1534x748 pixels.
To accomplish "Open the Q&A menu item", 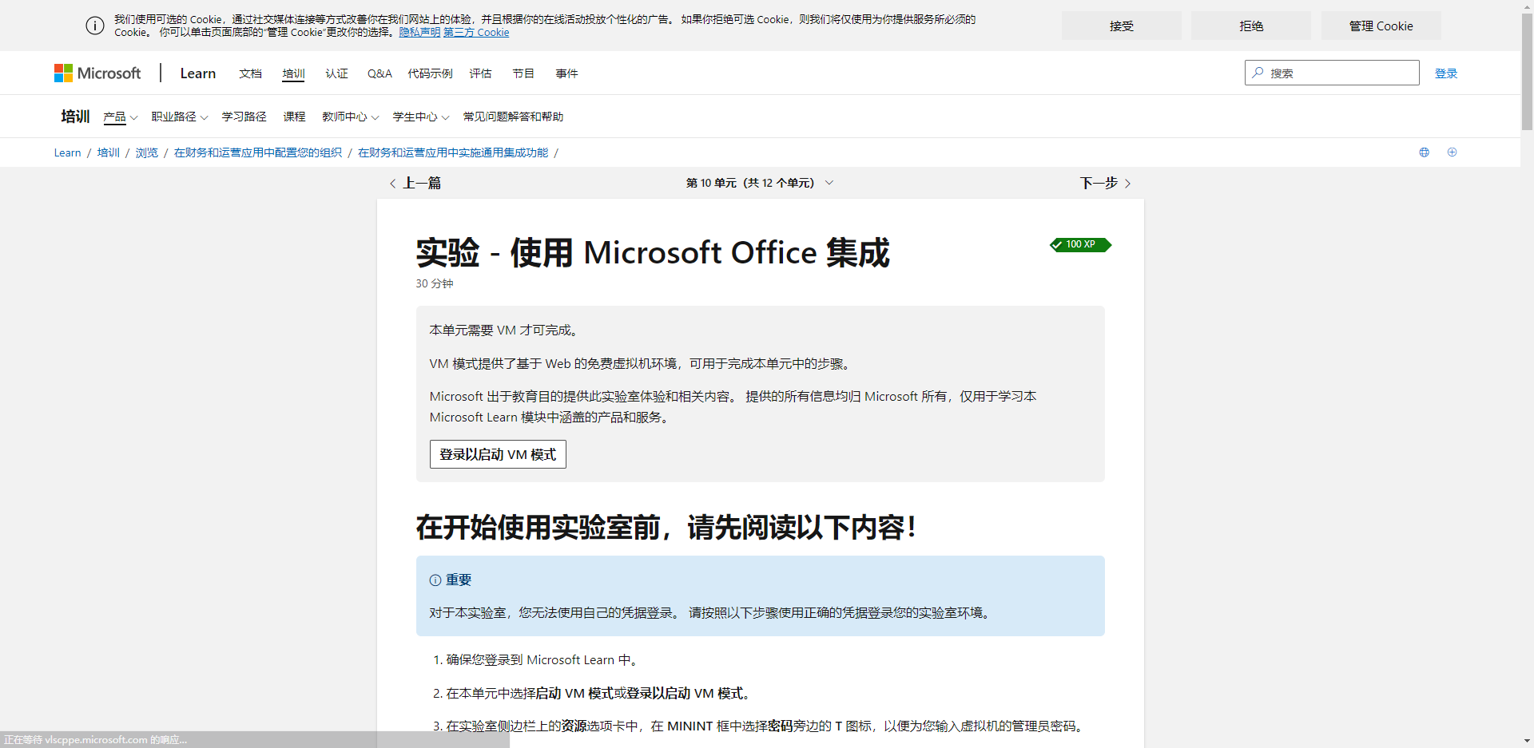I will point(380,73).
